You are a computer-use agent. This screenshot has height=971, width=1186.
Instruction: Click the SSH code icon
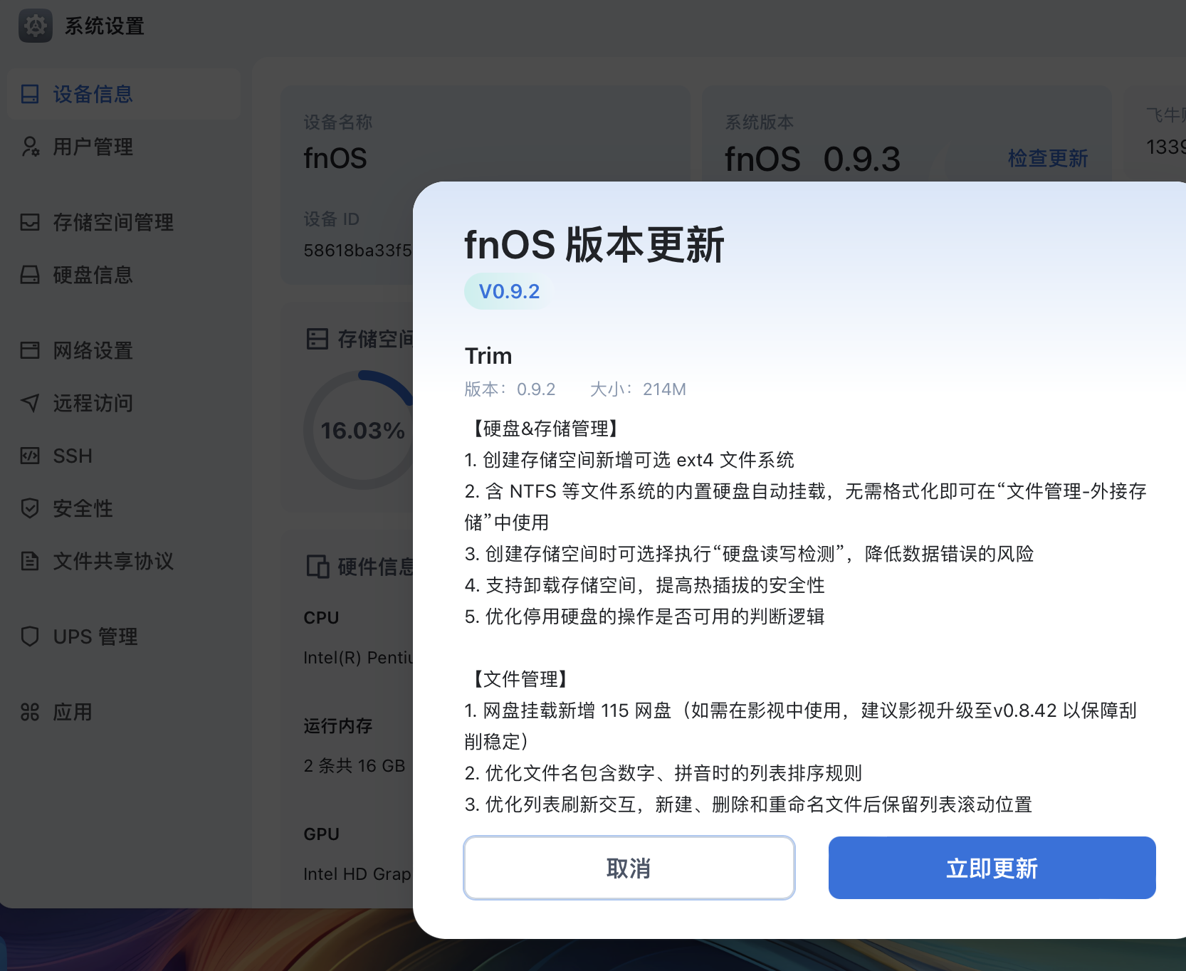(x=30, y=456)
